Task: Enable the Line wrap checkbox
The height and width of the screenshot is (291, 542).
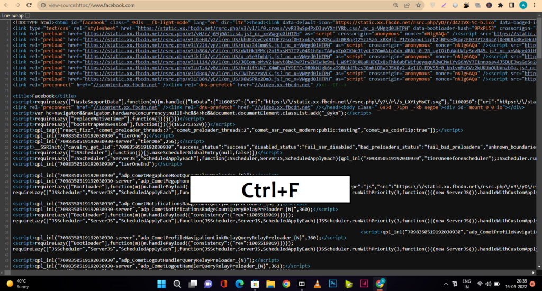Action: pos(28,15)
